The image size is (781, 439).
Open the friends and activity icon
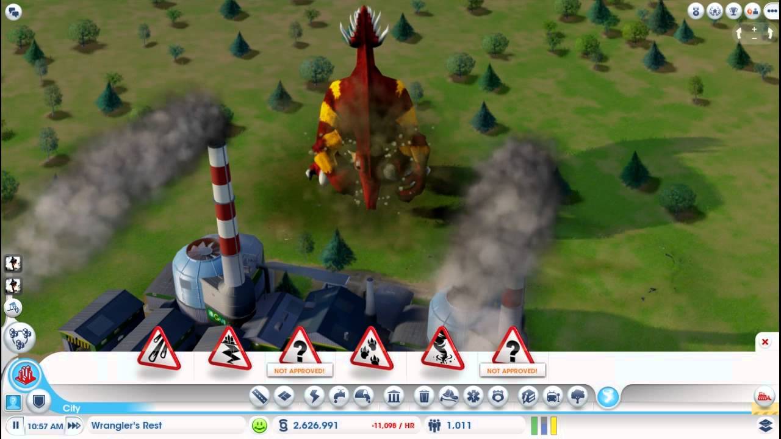(x=753, y=10)
